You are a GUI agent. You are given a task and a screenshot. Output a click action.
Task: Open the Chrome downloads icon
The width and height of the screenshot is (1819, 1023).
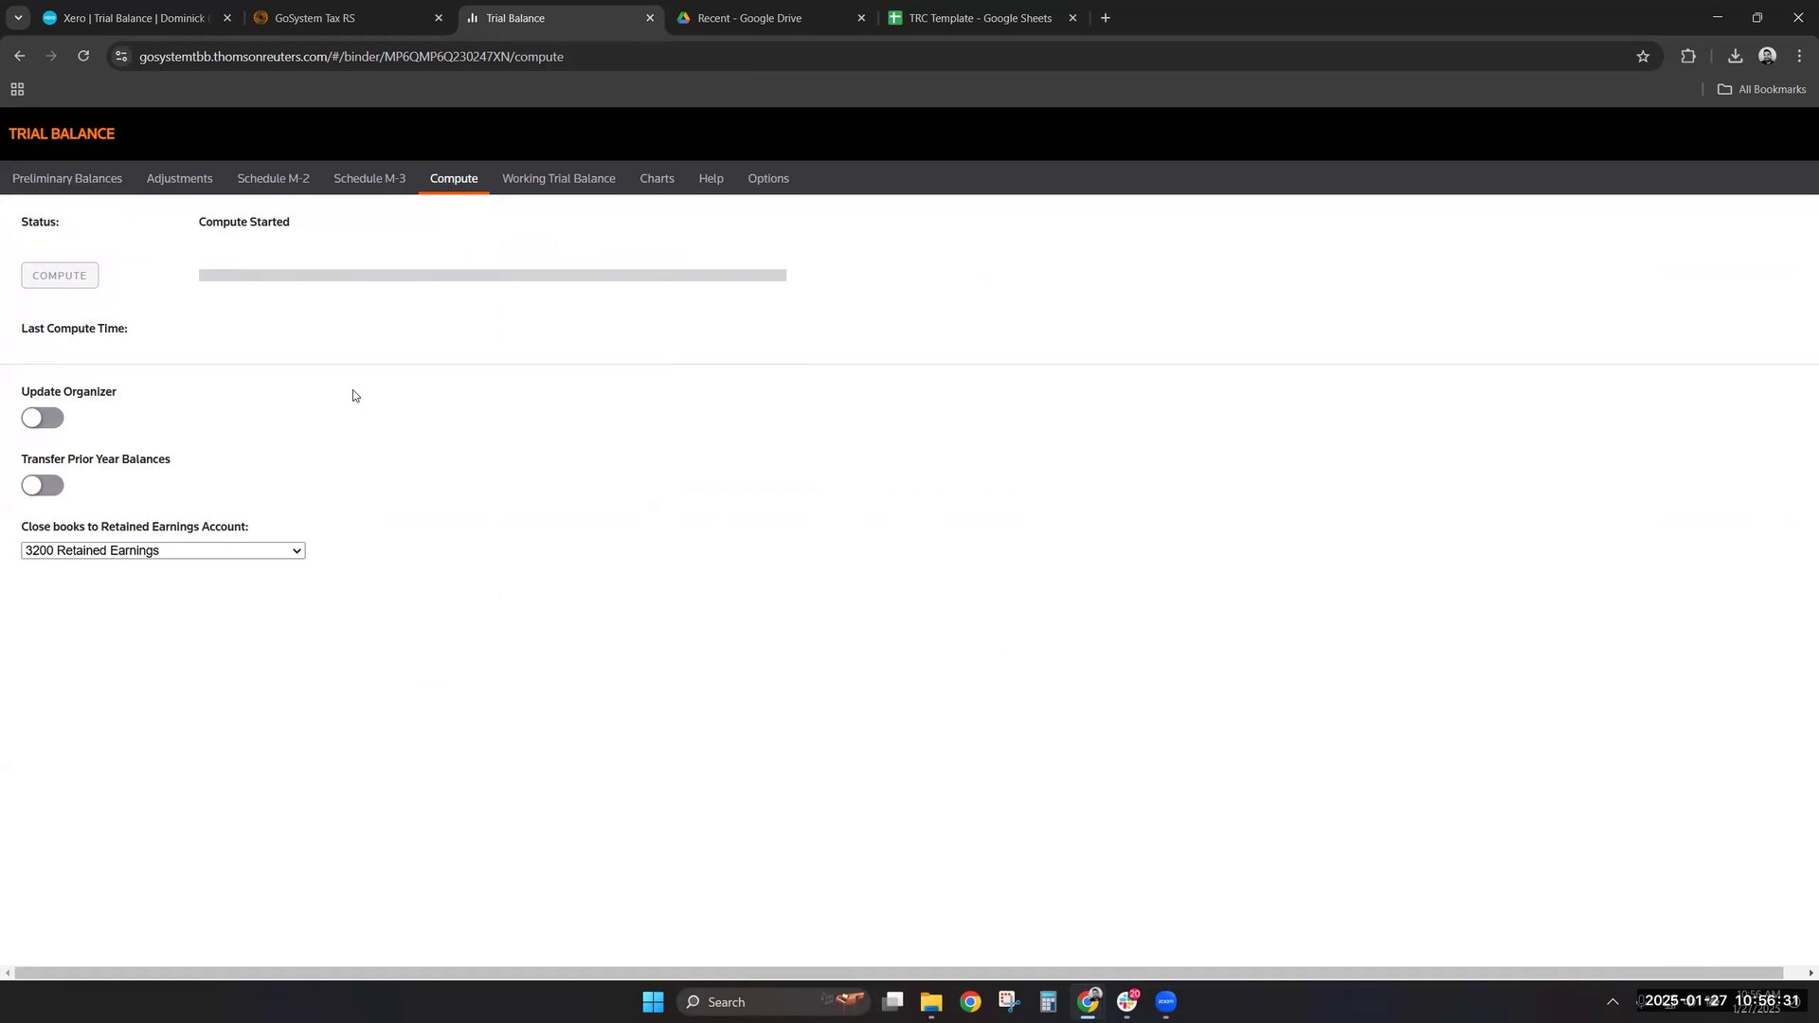pos(1735,57)
